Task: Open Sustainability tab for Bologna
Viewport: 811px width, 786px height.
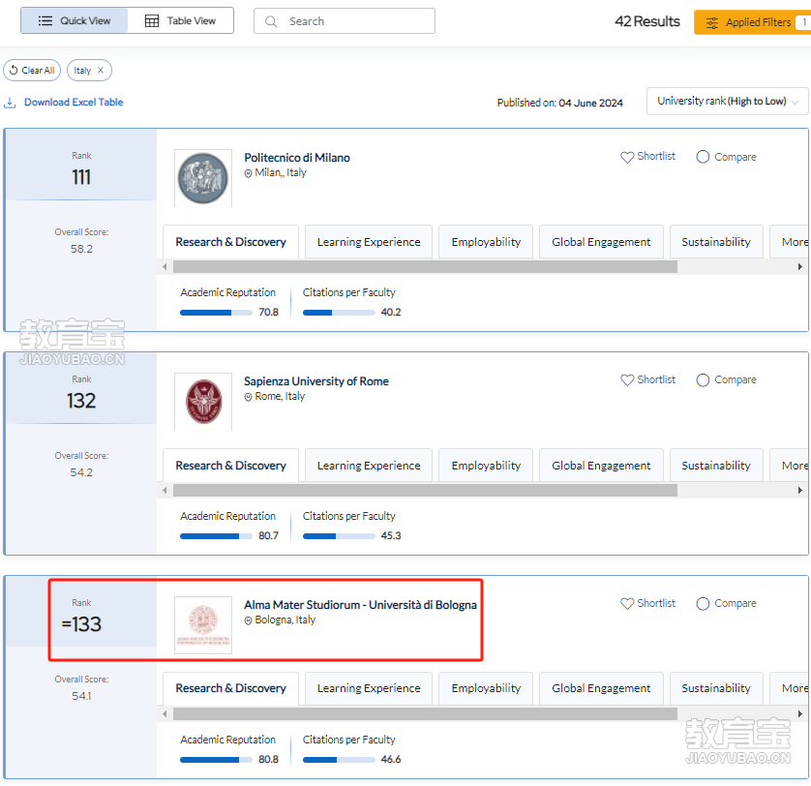Action: (716, 688)
